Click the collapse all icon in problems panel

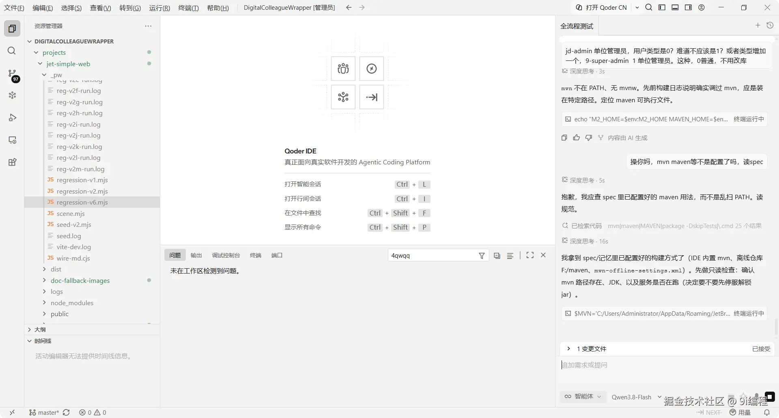click(x=497, y=256)
